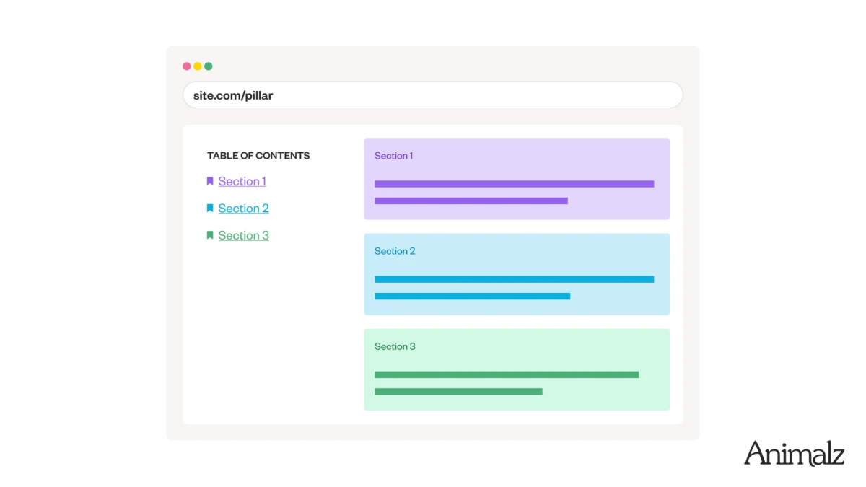Viewport: 866px width, 487px height.
Task: Click the longer green bar in Section 3
Action: pyautogui.click(x=507, y=374)
